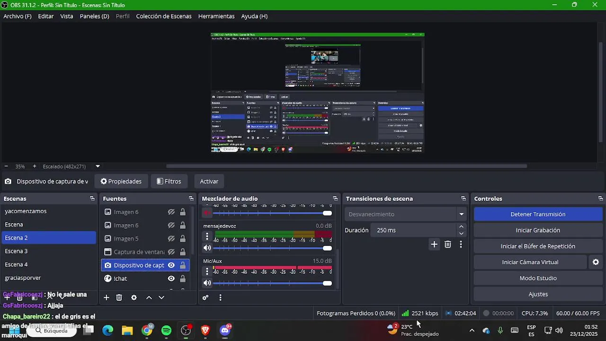Screen dimensions: 606x341
Task: Open Spotify from the taskbar
Action: 166,330
